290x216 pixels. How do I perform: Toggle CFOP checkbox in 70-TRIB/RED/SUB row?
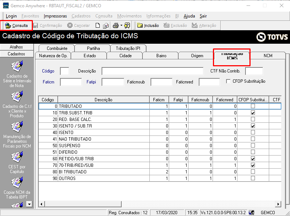(253, 165)
